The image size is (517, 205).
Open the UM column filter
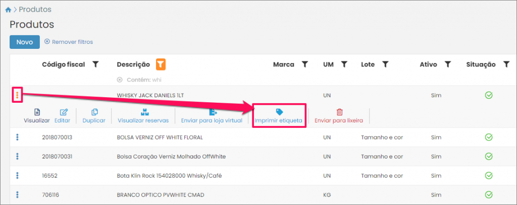pyautogui.click(x=344, y=64)
